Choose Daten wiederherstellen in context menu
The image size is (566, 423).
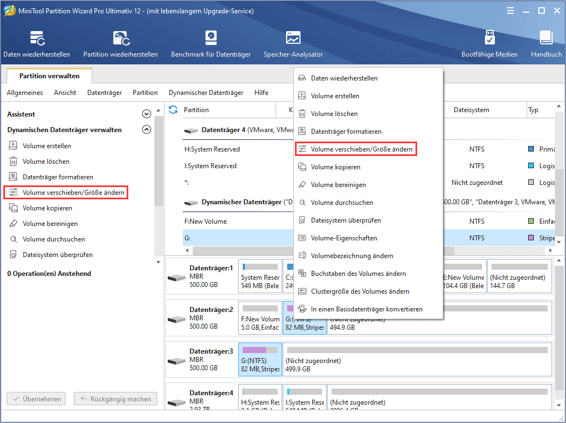coord(368,78)
